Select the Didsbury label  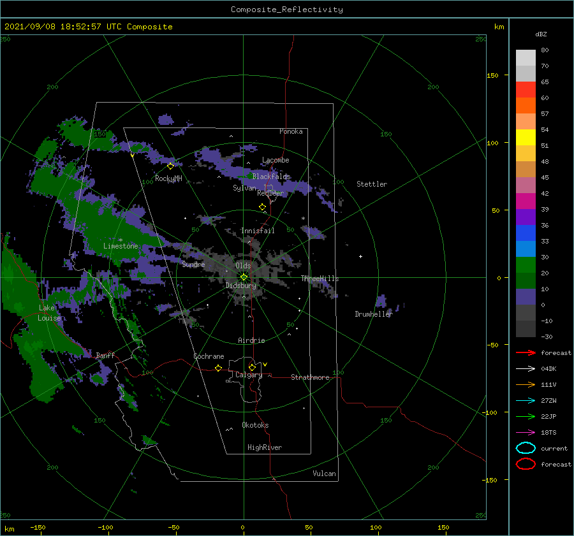pyautogui.click(x=240, y=286)
